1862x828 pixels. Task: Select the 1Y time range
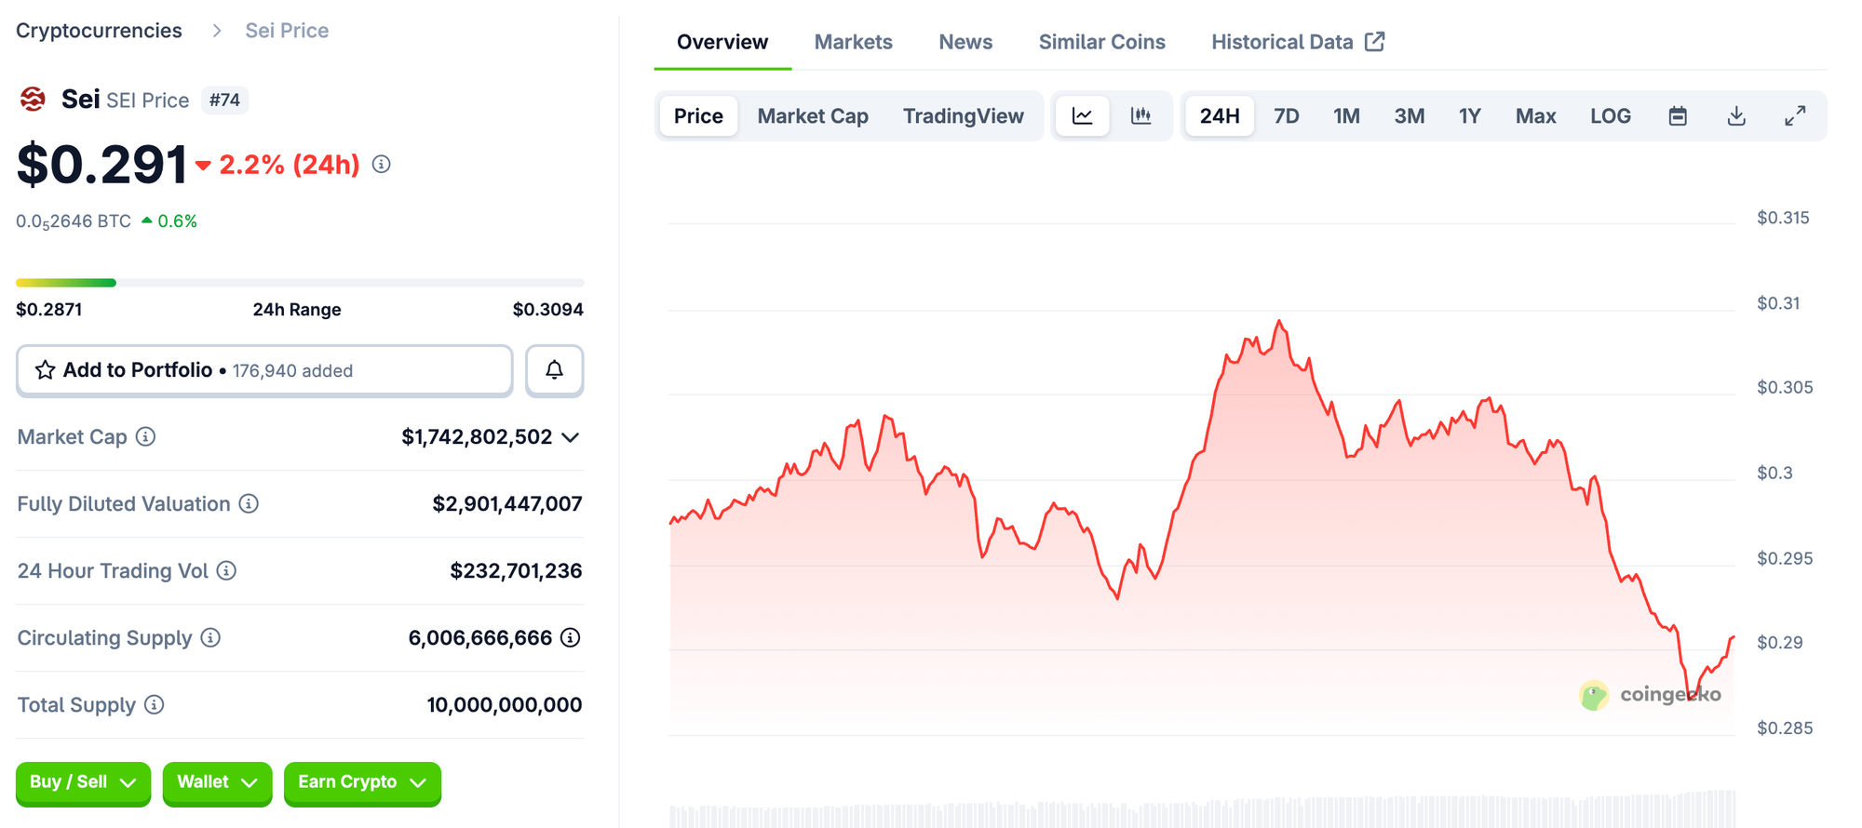pyautogui.click(x=1469, y=116)
